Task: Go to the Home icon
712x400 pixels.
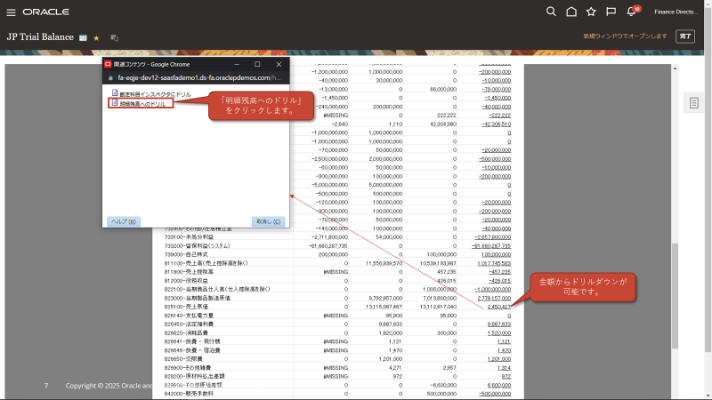Action: [571, 12]
